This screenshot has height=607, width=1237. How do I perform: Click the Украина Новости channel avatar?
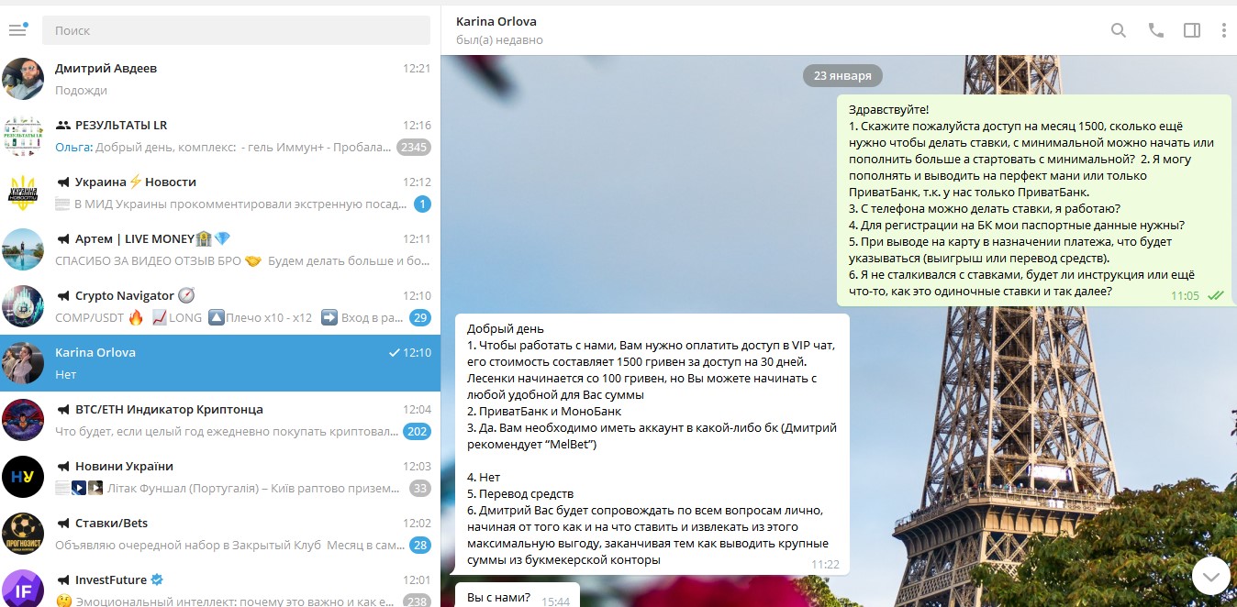23,193
